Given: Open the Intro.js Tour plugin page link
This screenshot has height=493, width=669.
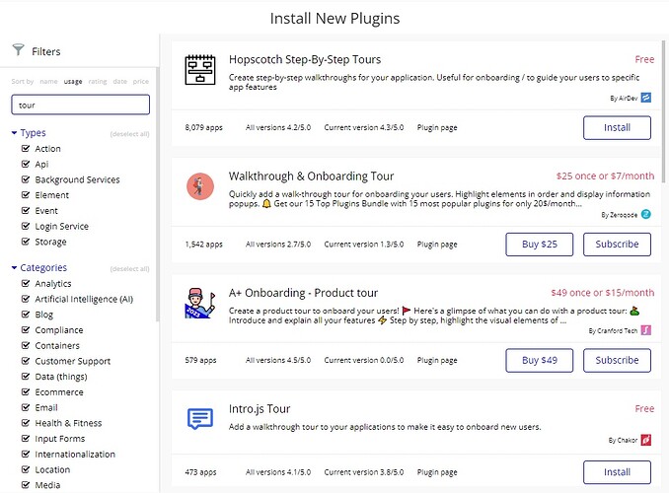Looking at the screenshot, I should click(436, 471).
